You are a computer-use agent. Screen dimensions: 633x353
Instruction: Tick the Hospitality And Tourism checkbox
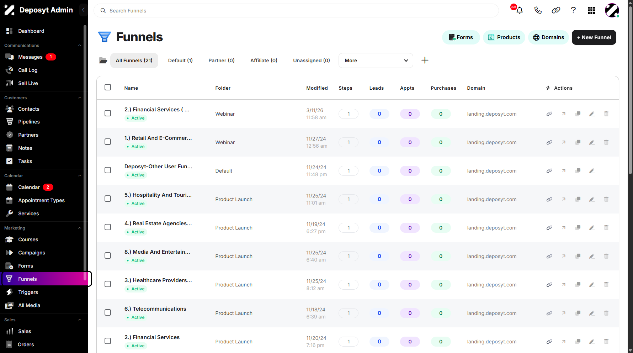pos(108,199)
